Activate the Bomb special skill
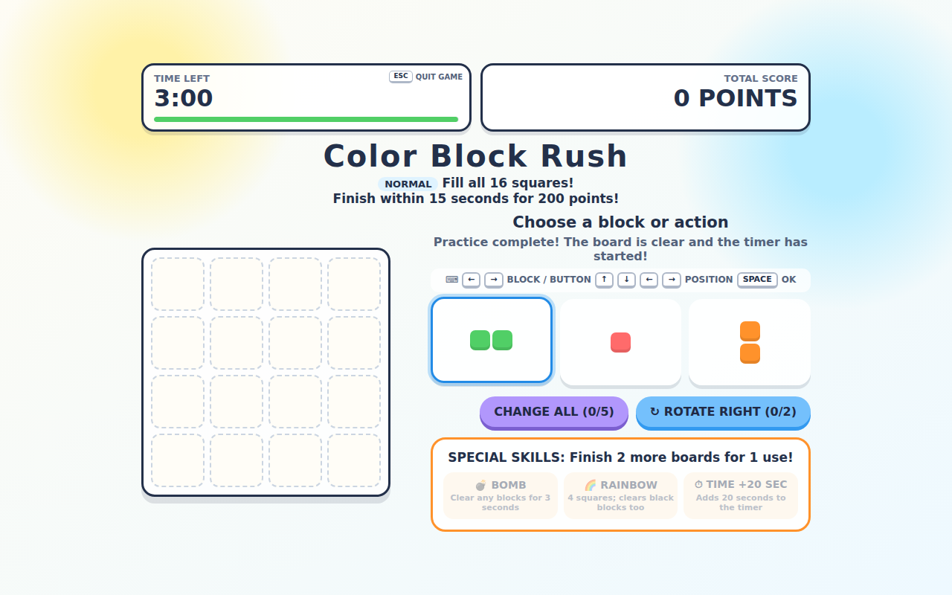This screenshot has width=952, height=595. point(501,495)
